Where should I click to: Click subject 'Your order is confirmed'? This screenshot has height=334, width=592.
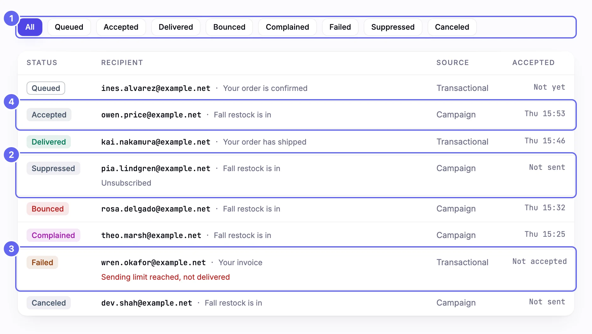265,88
